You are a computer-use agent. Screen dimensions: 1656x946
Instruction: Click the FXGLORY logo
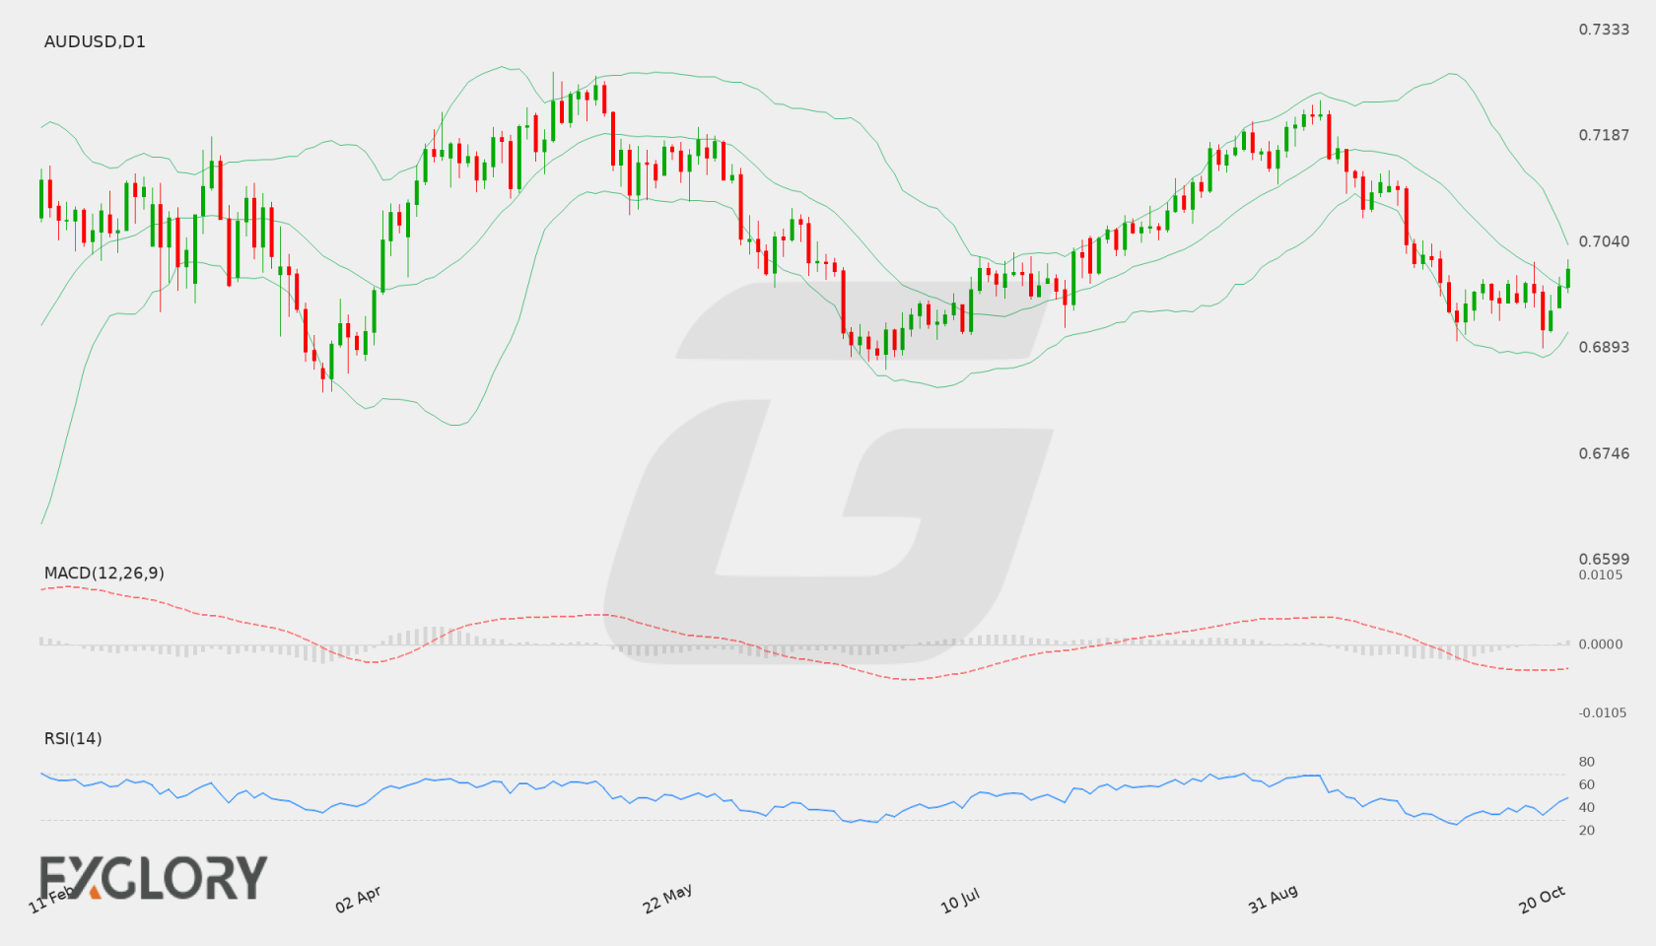pos(154,877)
